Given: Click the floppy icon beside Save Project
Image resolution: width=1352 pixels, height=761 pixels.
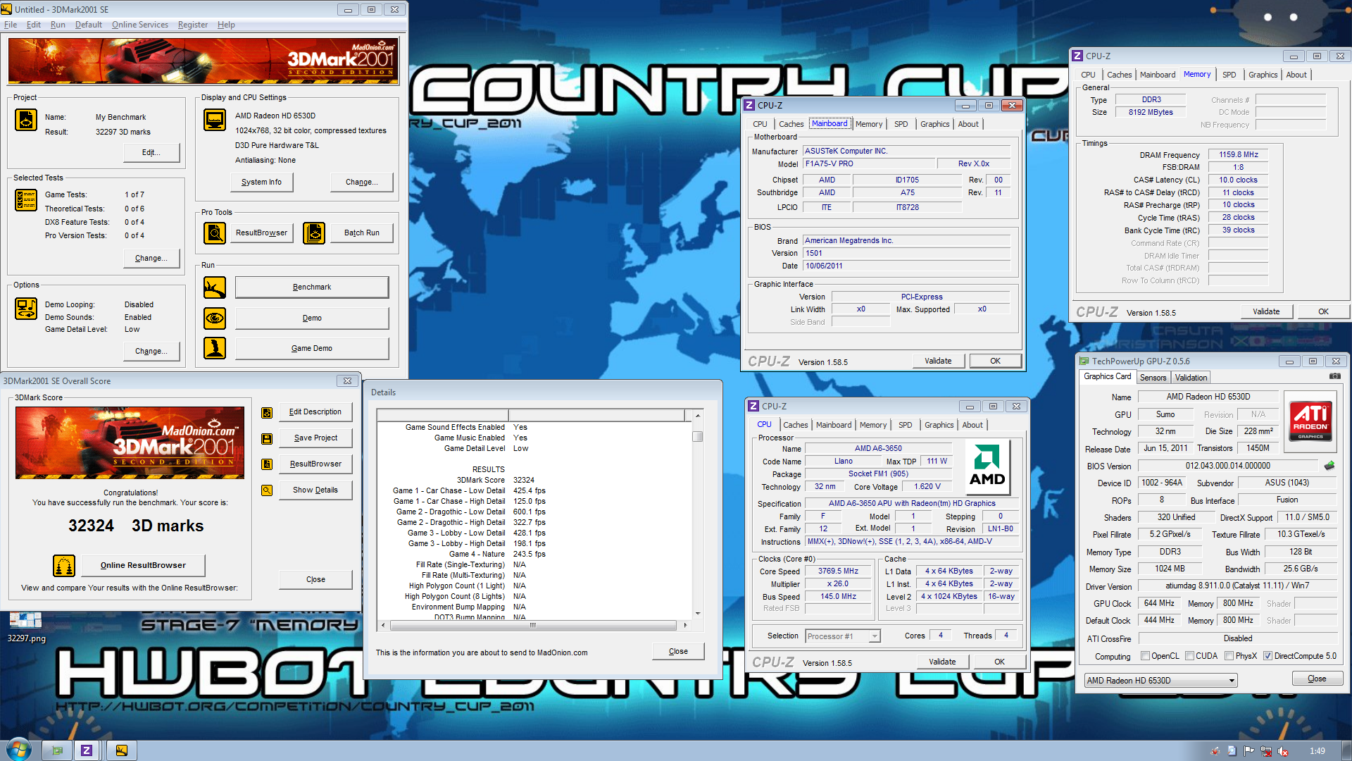Looking at the screenshot, I should click(267, 438).
